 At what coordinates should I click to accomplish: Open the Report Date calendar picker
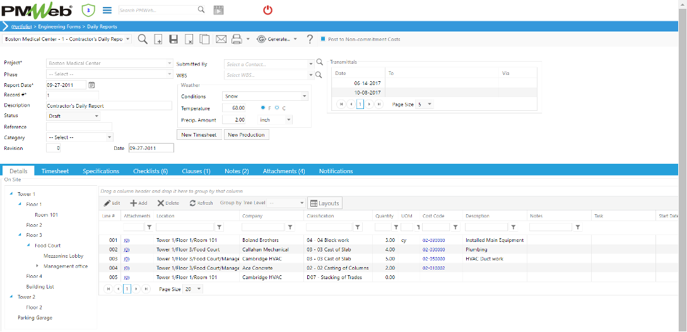tap(91, 85)
